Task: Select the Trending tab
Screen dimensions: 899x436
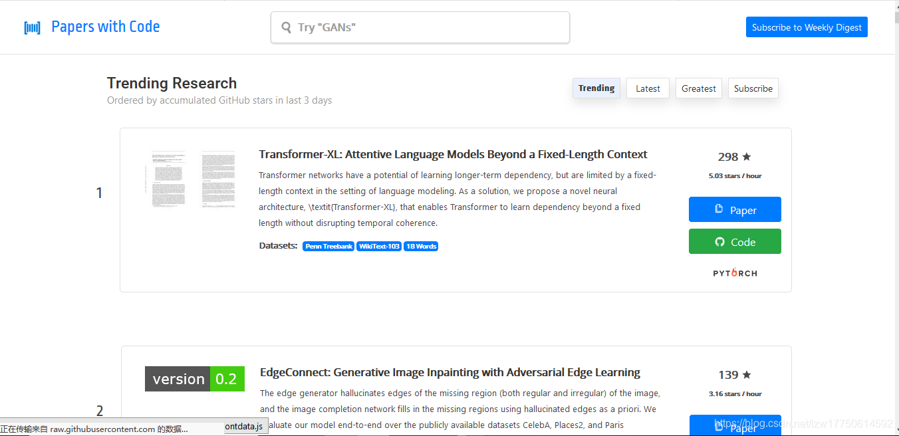Action: coord(596,88)
